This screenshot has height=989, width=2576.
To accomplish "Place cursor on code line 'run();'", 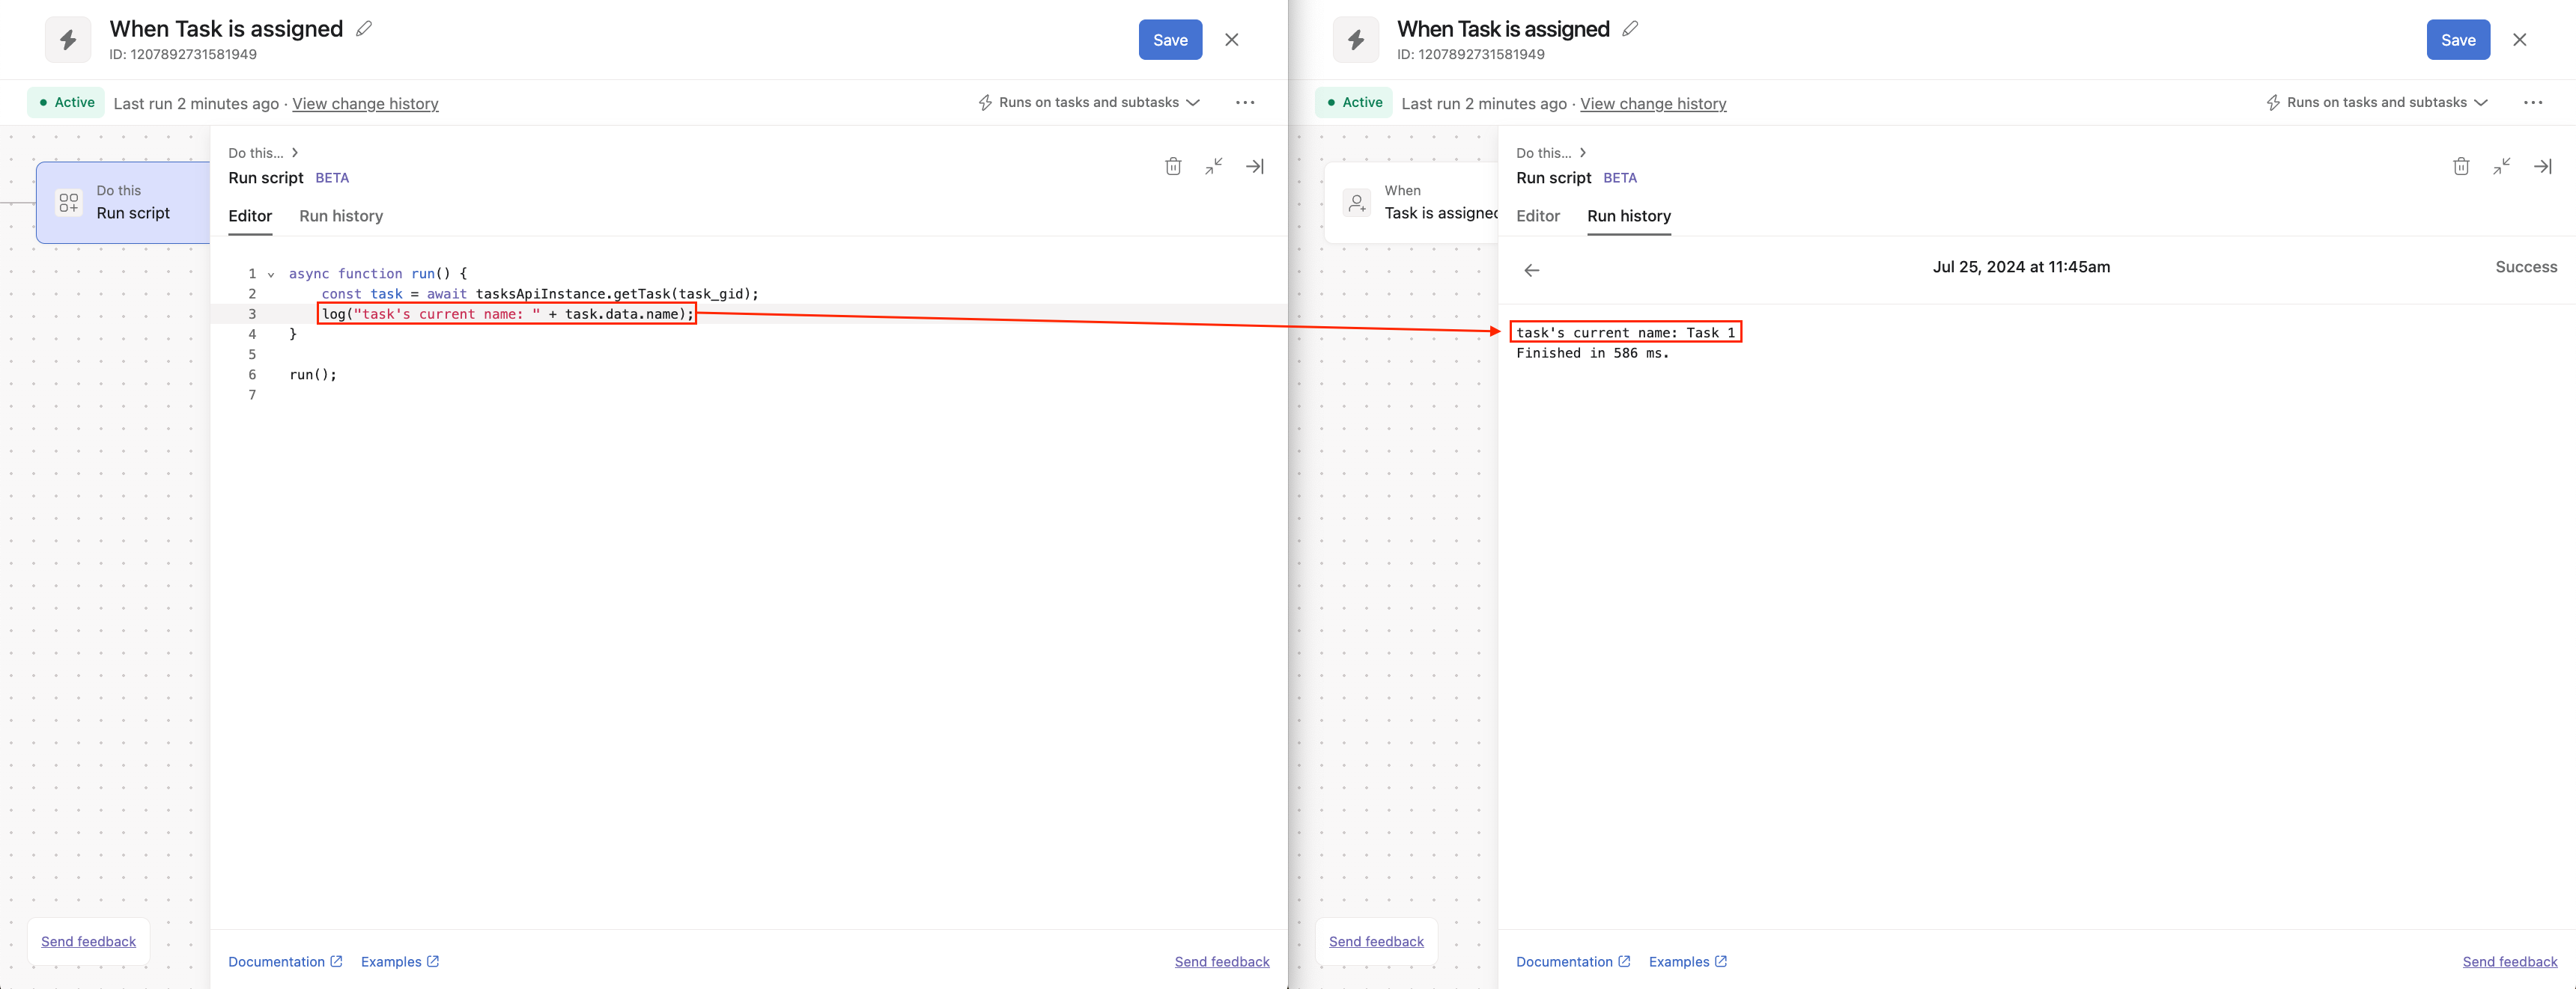I will pyautogui.click(x=313, y=375).
